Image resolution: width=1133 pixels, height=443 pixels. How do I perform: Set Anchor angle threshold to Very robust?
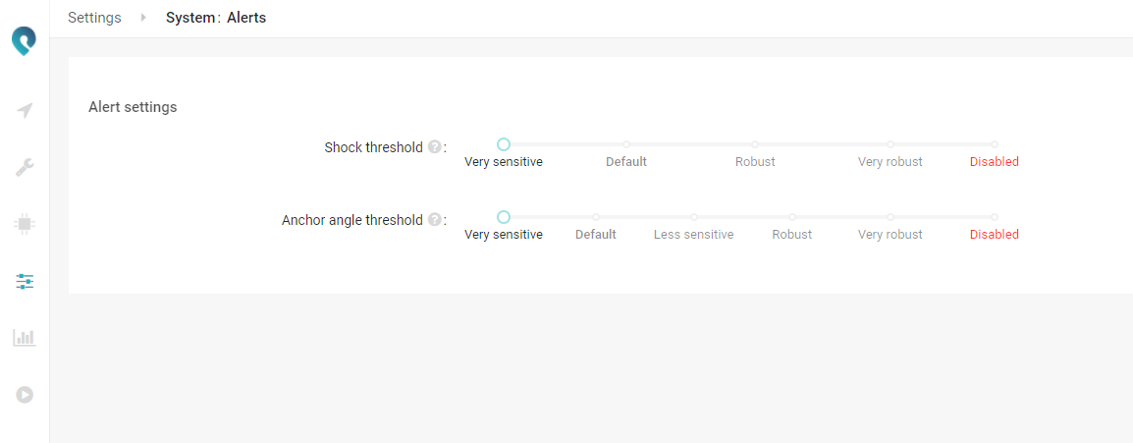pos(890,217)
